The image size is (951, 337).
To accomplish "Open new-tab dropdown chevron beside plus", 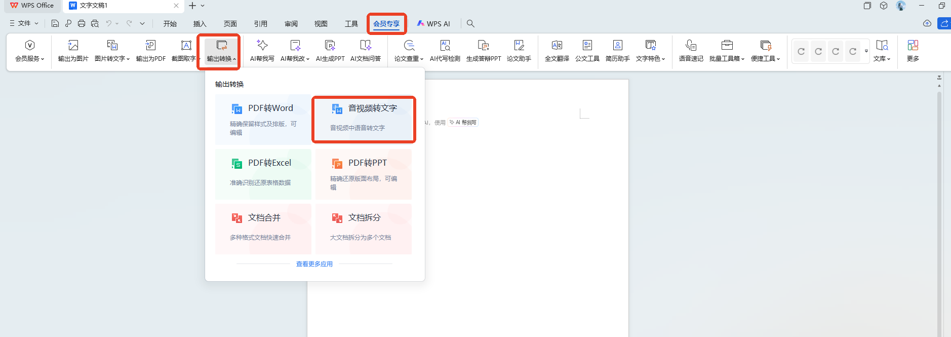I will [x=203, y=6].
